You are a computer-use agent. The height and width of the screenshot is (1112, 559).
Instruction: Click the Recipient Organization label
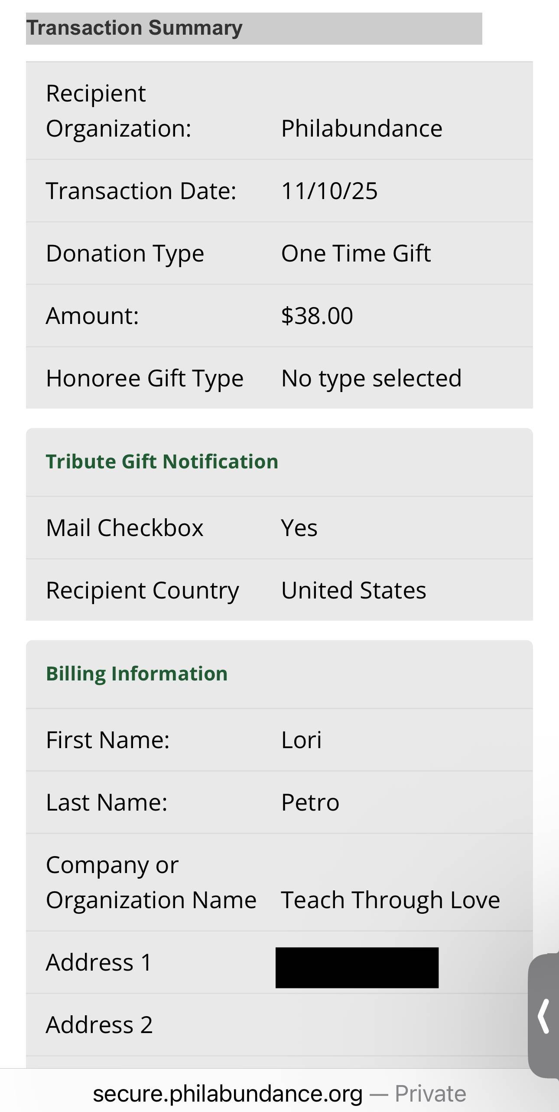[118, 111]
